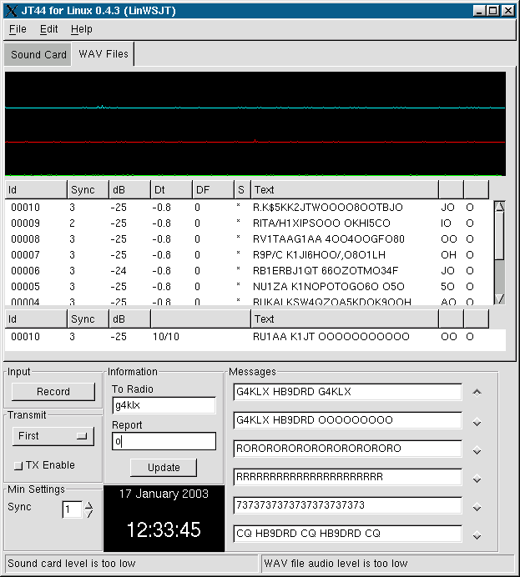
Task: Click the RRRRRRRRRRRRRRRRRRRRRR message field
Action: tap(347, 477)
